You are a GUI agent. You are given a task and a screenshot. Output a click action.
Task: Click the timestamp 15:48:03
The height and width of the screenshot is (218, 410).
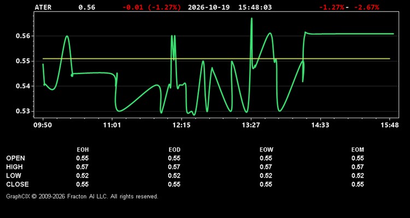pyautogui.click(x=255, y=7)
